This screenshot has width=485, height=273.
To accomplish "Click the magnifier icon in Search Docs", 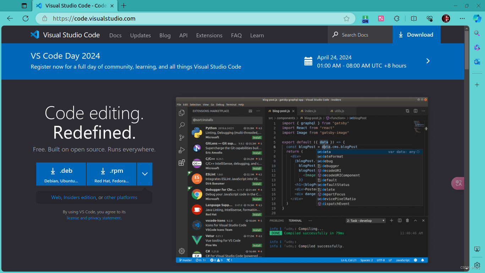I will coord(335,34).
